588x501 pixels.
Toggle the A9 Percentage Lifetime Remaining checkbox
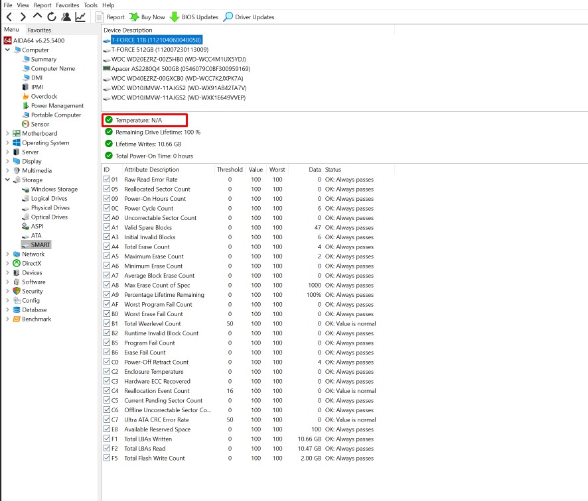[x=107, y=294]
